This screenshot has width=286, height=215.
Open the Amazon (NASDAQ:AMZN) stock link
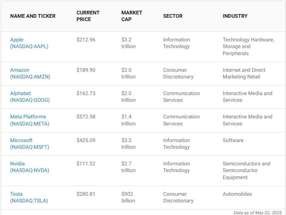(30, 73)
